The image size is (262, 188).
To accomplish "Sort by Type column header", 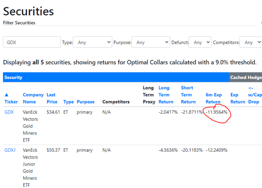I will [68, 102].
